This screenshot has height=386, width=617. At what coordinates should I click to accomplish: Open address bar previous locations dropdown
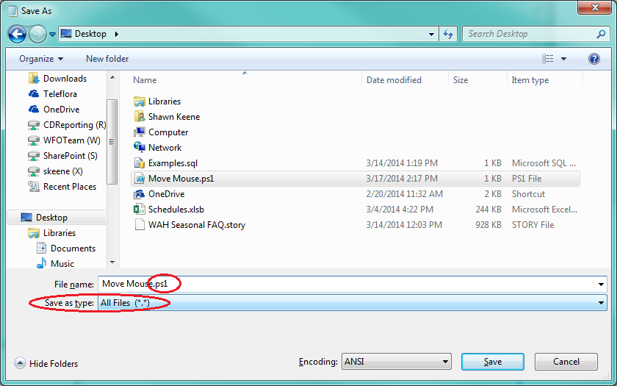(432, 35)
